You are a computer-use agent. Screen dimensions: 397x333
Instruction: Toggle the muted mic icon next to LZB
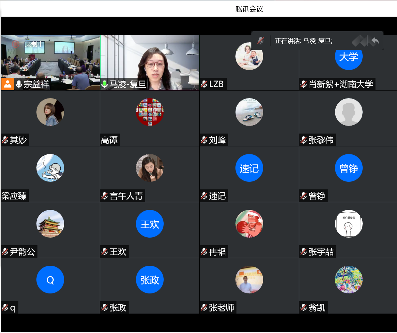pos(204,84)
